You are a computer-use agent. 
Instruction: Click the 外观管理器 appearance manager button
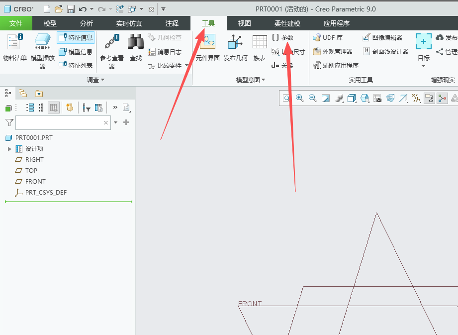333,52
